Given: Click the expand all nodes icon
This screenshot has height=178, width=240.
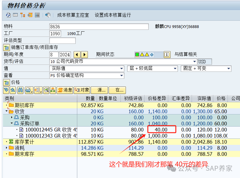Looking at the screenshot, I should [6, 90].
